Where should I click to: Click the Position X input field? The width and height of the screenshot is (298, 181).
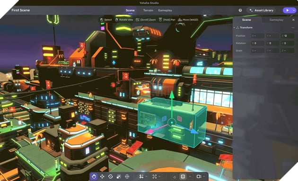[x=257, y=36]
